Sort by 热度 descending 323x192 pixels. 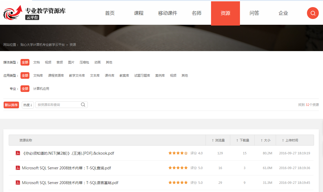28,105
